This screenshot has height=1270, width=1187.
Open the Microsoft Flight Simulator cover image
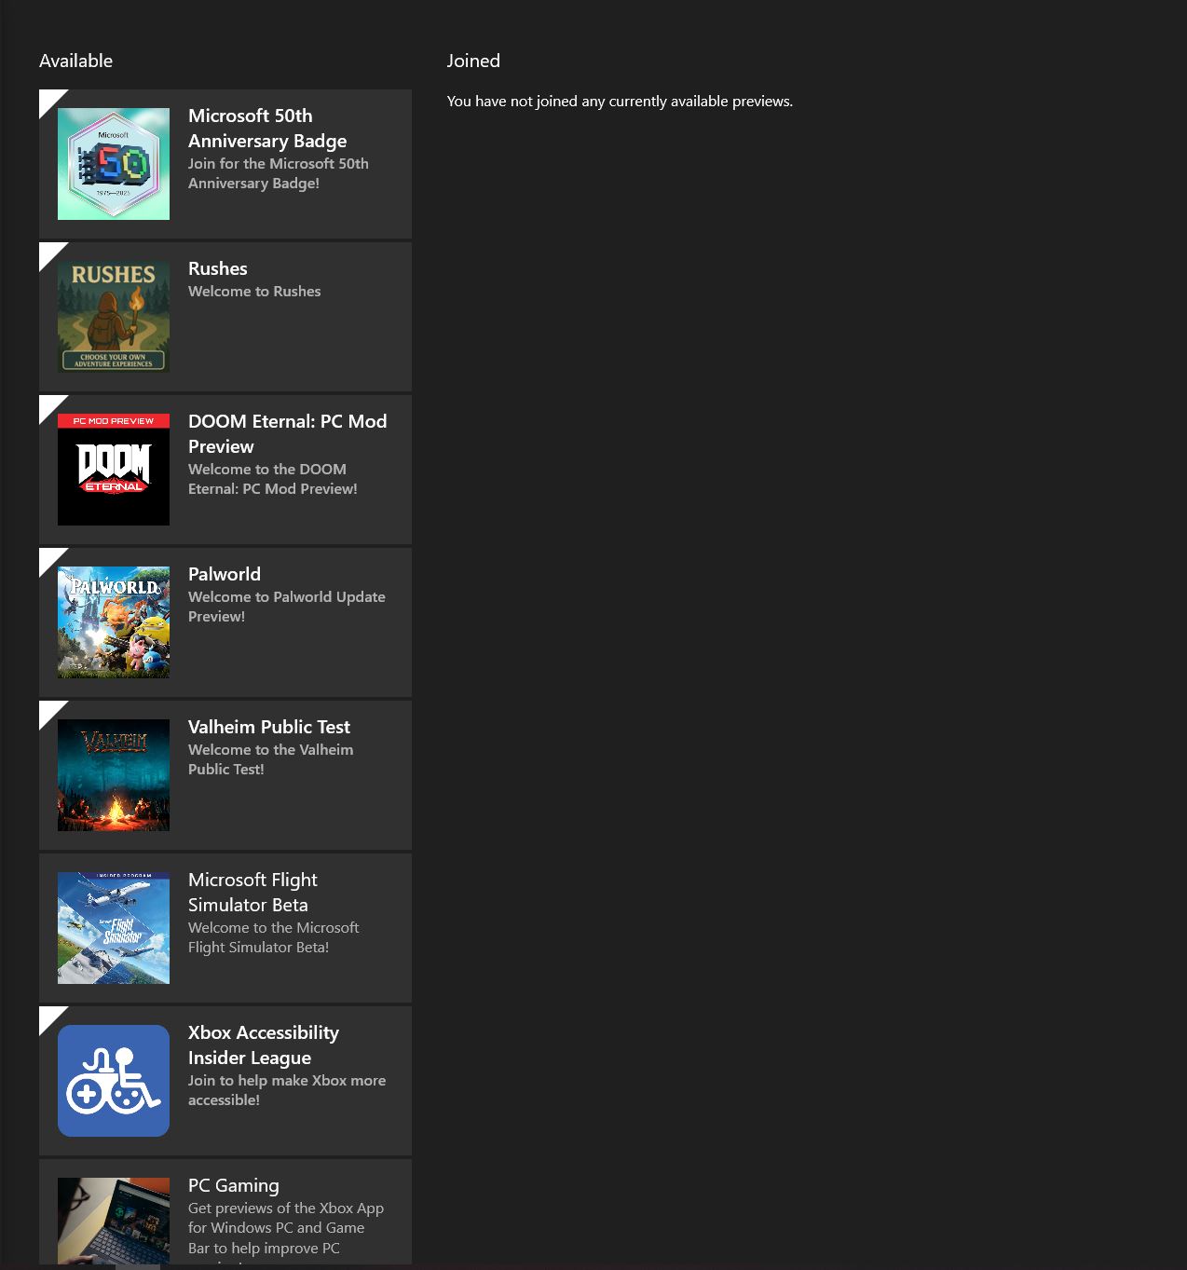(x=114, y=928)
